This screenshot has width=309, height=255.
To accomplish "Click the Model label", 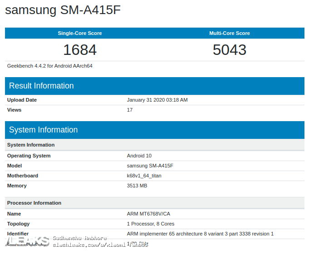I will point(15,166).
